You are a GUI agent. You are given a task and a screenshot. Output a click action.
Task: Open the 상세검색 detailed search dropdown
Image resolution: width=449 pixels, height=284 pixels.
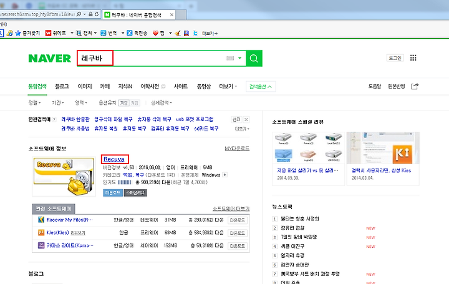tap(162, 103)
